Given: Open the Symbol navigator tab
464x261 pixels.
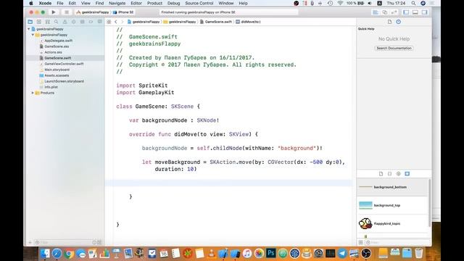Looking at the screenshot, I should pyautogui.click(x=47, y=22).
